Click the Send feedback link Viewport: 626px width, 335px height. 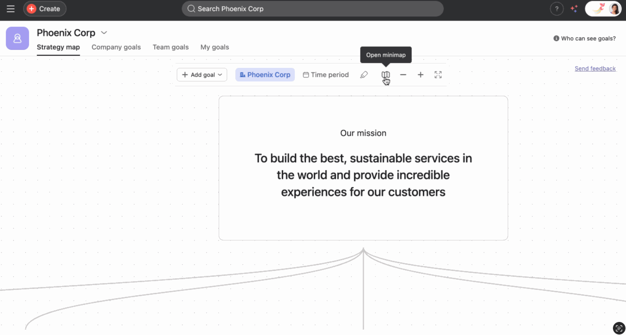pos(595,69)
